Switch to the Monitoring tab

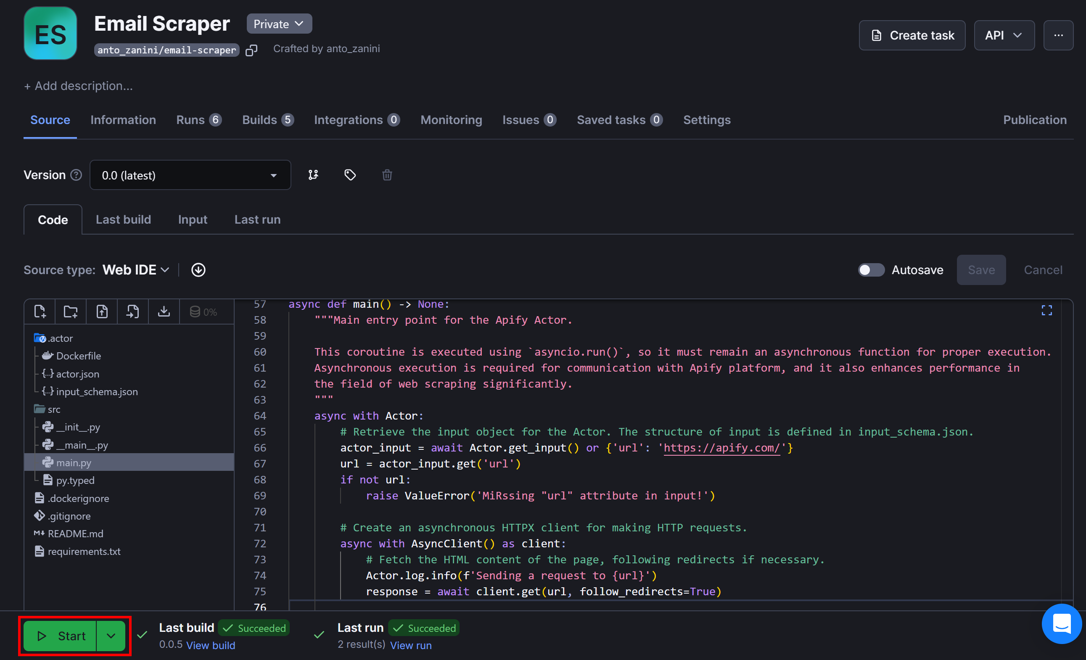451,120
